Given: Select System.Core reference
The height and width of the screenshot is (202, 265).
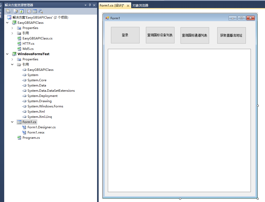Looking at the screenshot, I should point(37,80).
